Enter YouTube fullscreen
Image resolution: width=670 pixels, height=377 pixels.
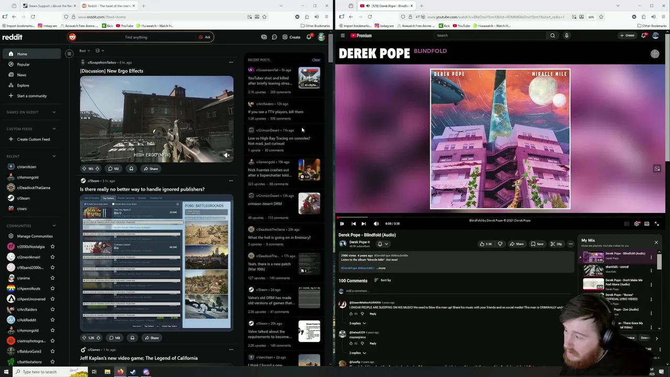(x=657, y=224)
